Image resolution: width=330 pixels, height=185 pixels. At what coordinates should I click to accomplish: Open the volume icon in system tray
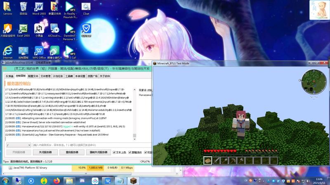(308, 181)
